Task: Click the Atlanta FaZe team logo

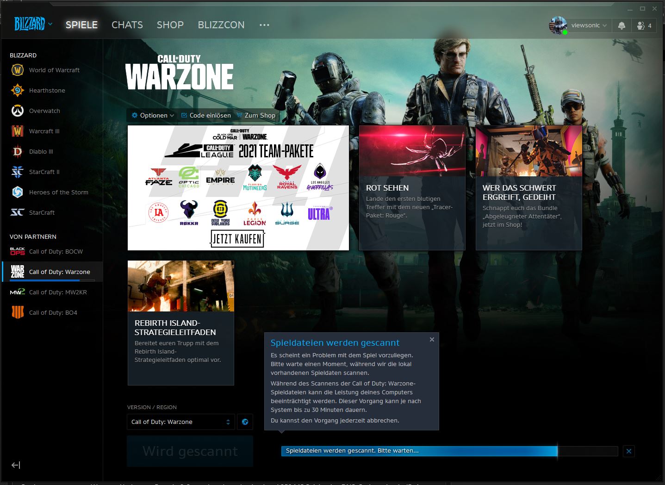Action: [159, 177]
